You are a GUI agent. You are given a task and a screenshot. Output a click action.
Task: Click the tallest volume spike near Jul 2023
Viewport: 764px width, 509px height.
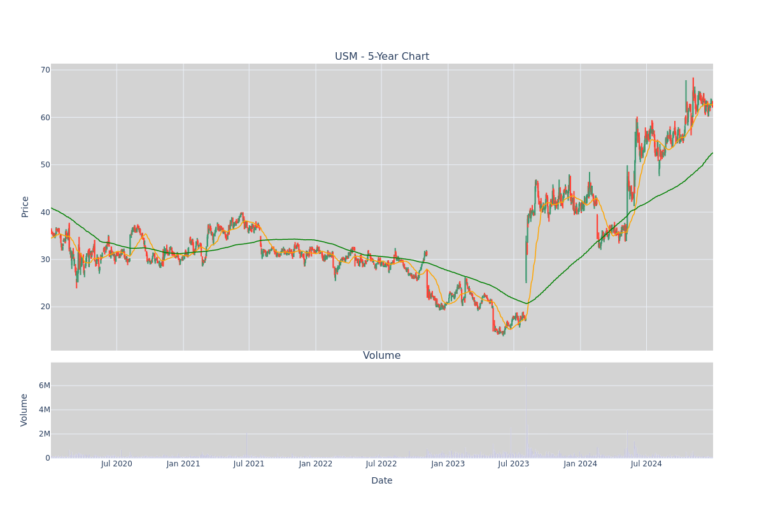point(526,412)
